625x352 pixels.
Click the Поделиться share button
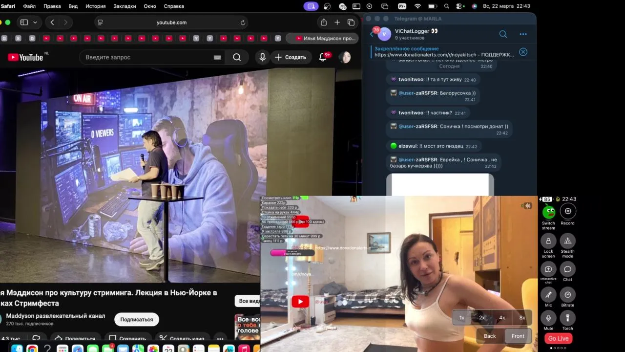coord(75,338)
